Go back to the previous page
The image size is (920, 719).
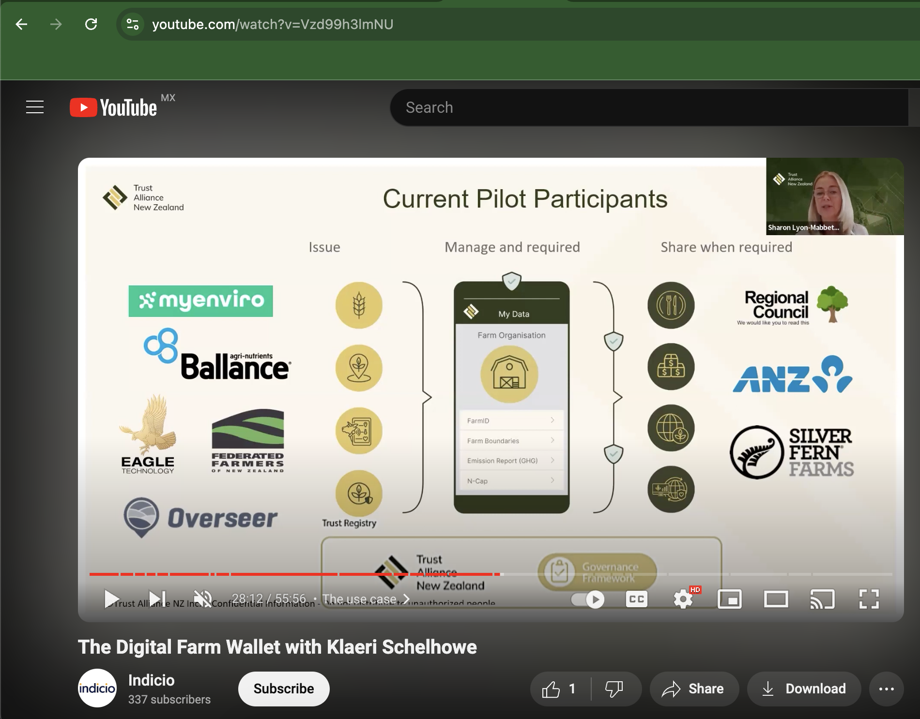click(21, 24)
